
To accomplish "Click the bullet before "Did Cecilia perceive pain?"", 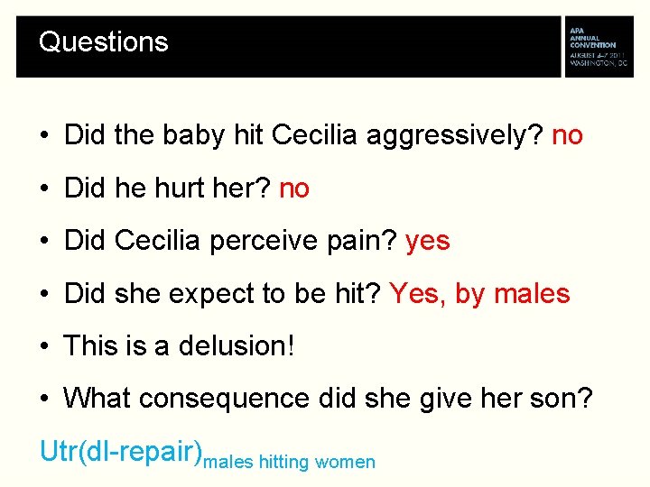I will click(44, 242).
